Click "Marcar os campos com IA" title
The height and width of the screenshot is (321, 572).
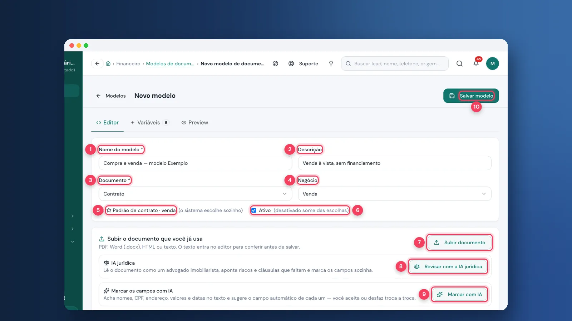pos(142,291)
